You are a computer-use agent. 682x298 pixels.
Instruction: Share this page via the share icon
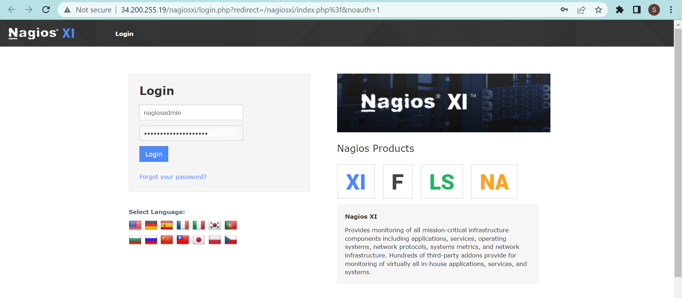[581, 10]
